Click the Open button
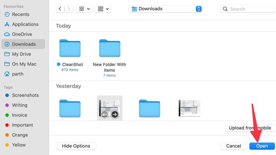This screenshot has height=155, width=276. coord(262,146)
